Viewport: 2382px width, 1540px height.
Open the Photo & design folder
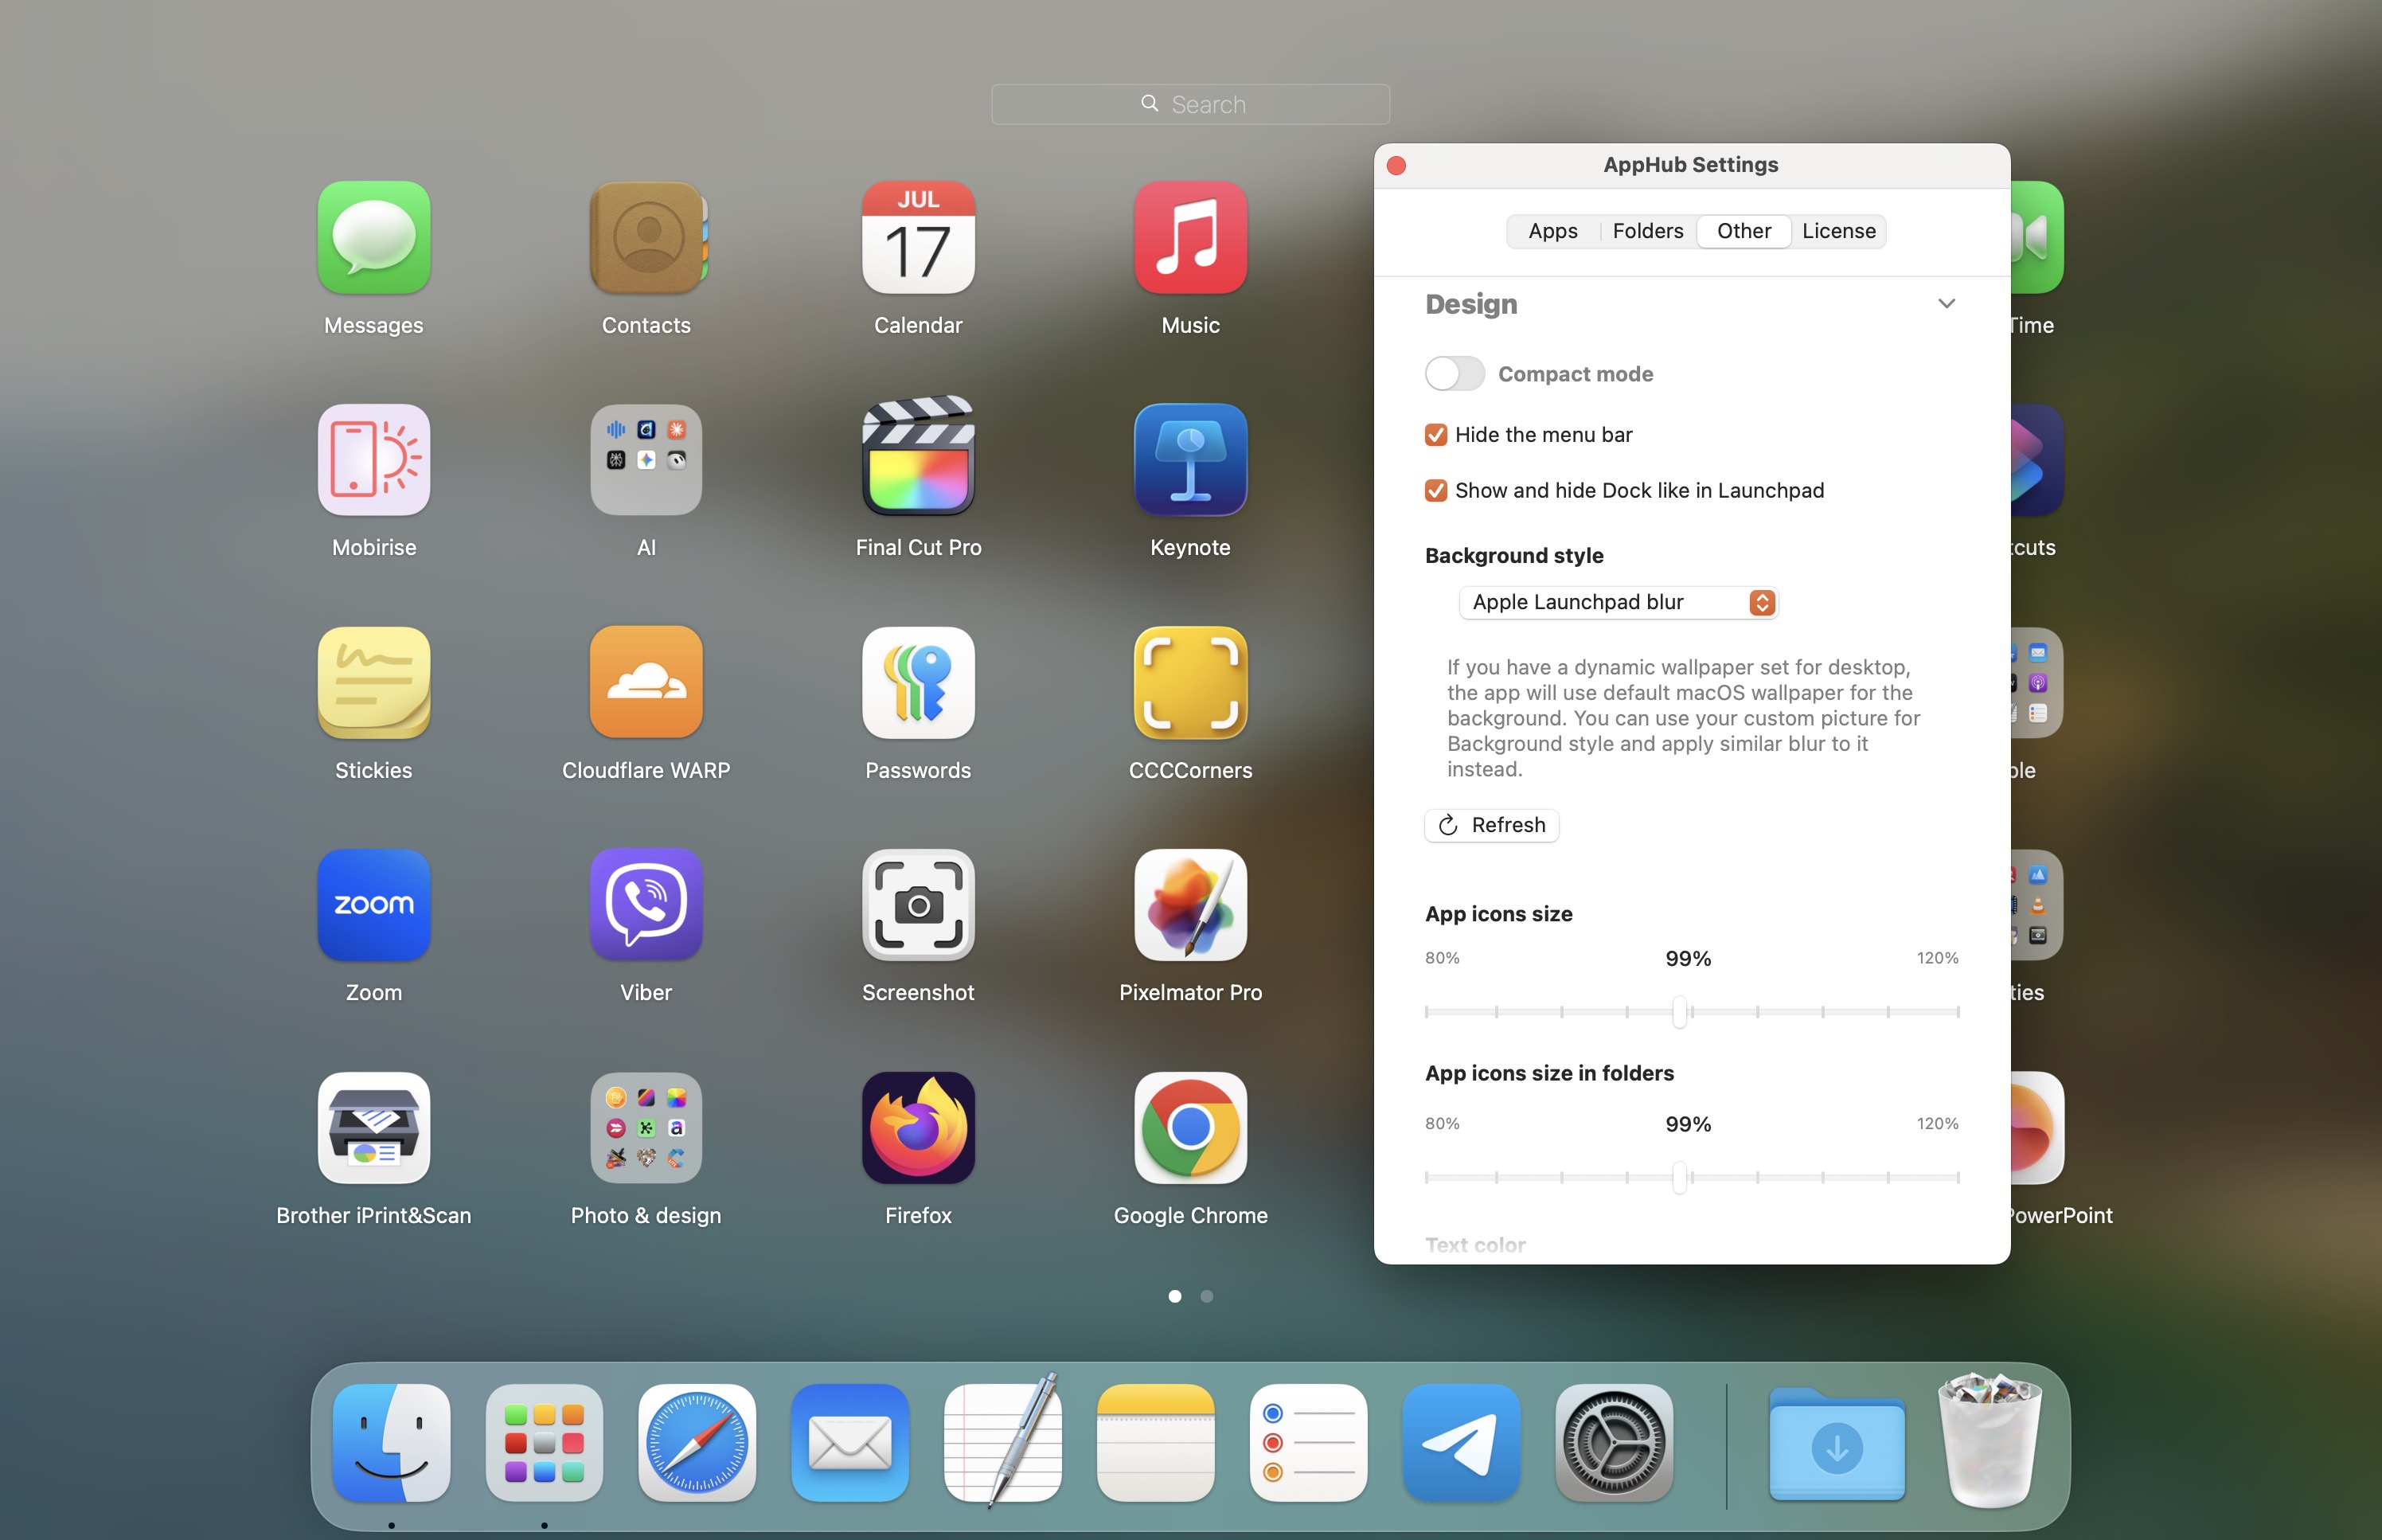[x=646, y=1128]
